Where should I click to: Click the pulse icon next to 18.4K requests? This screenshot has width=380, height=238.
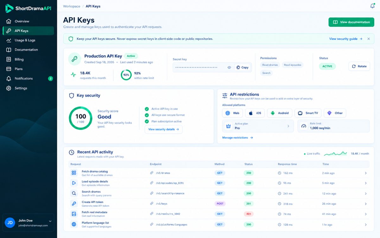tap(73, 75)
